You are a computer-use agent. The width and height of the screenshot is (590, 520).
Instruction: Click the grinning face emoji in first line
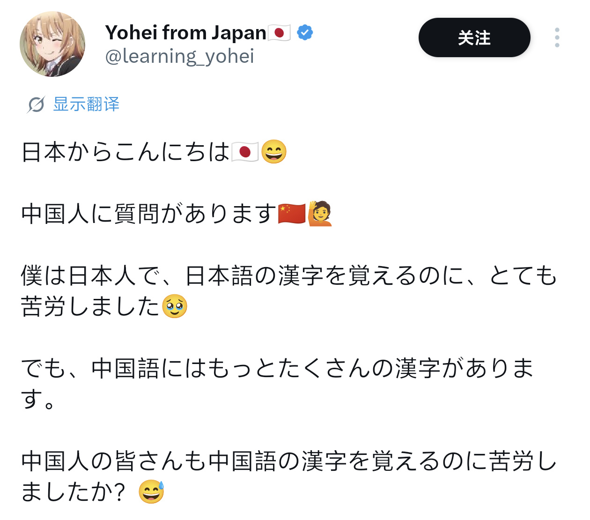274,152
